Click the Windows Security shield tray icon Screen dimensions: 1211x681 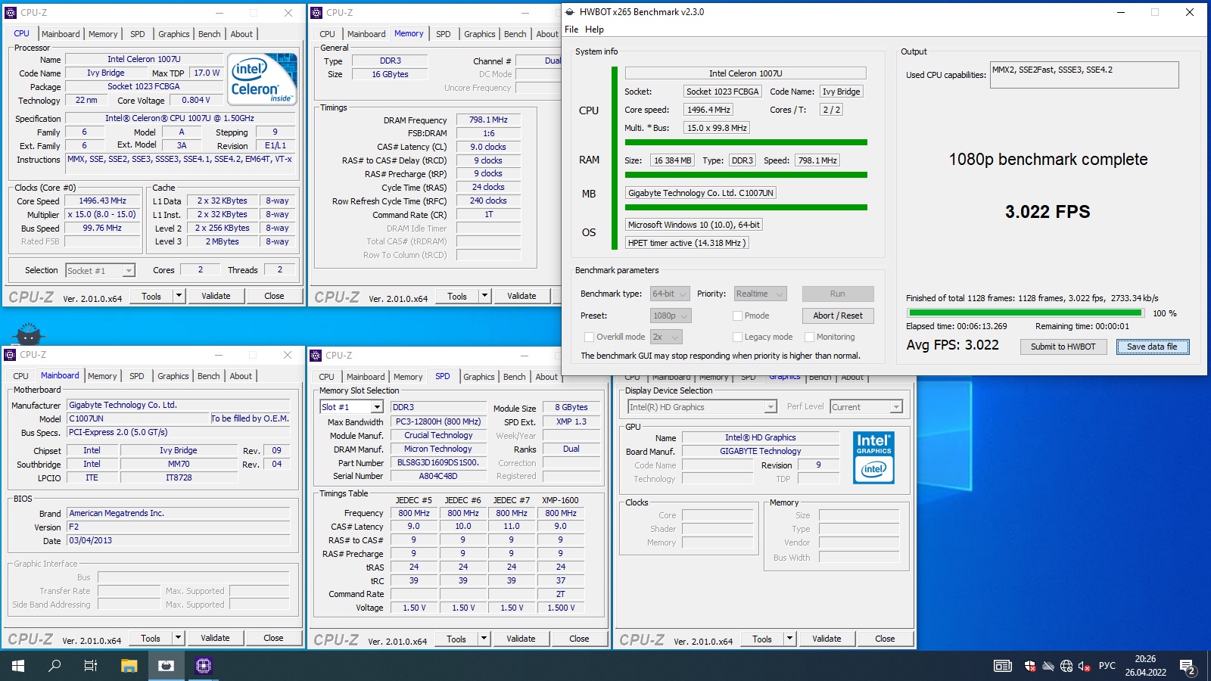[x=1030, y=666]
